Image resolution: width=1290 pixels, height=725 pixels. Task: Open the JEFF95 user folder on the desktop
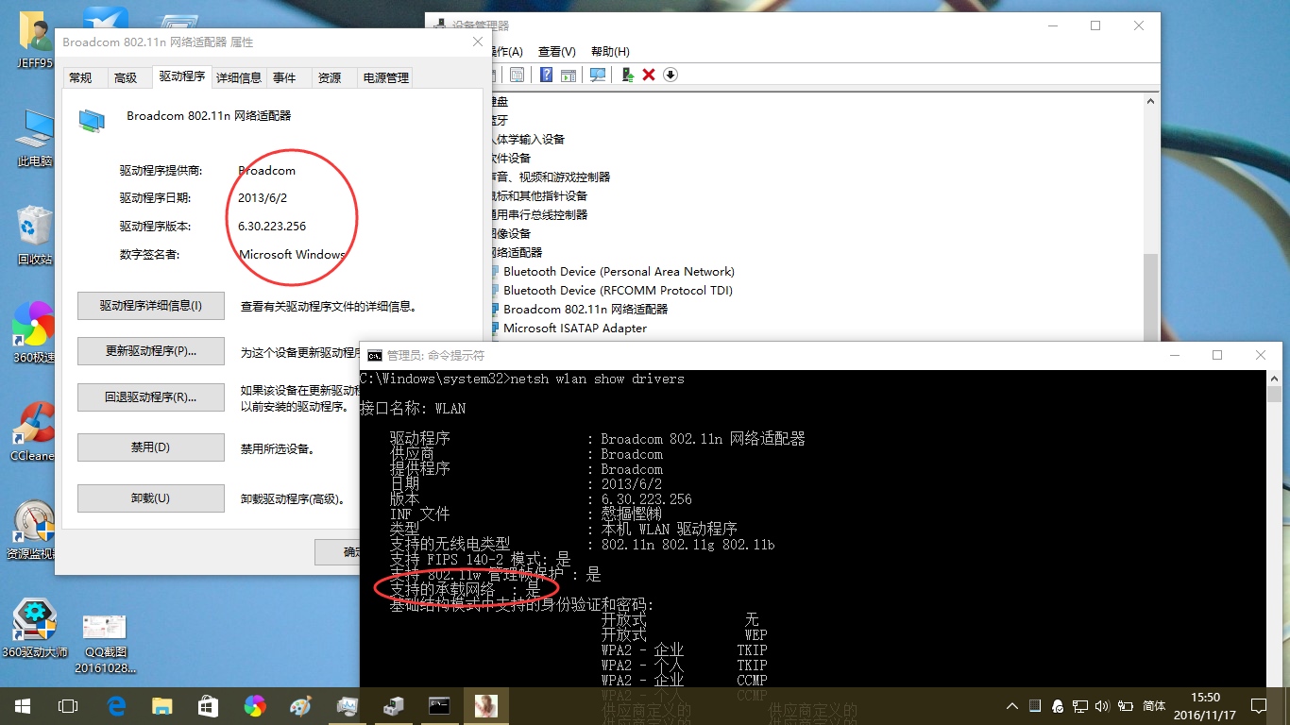coord(35,41)
